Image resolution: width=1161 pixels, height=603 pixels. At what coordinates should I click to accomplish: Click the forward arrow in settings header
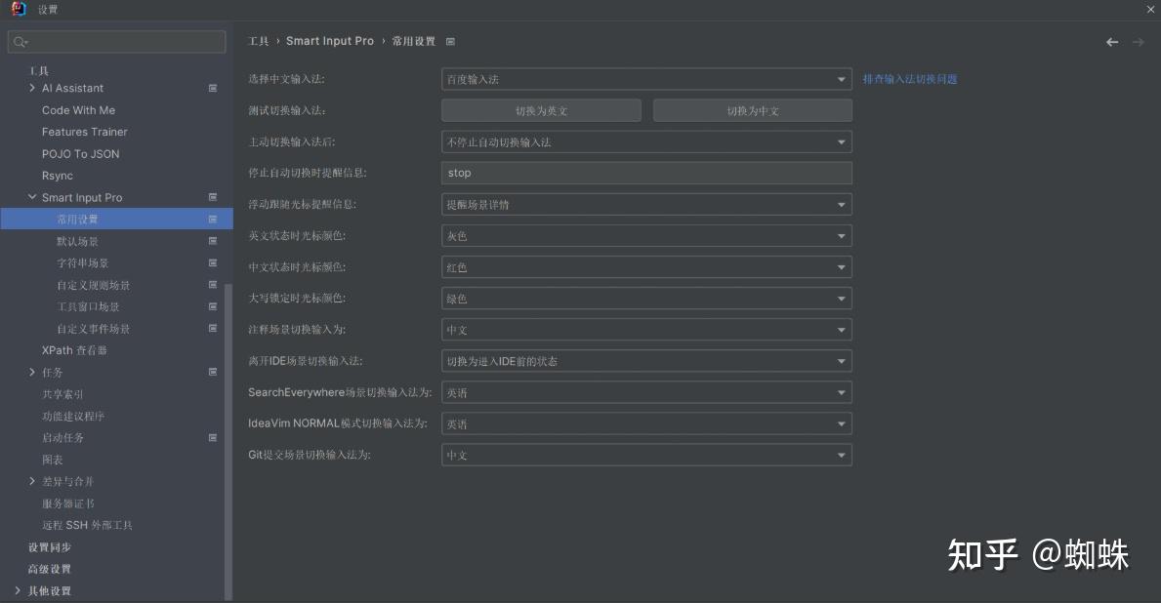coord(1138,42)
